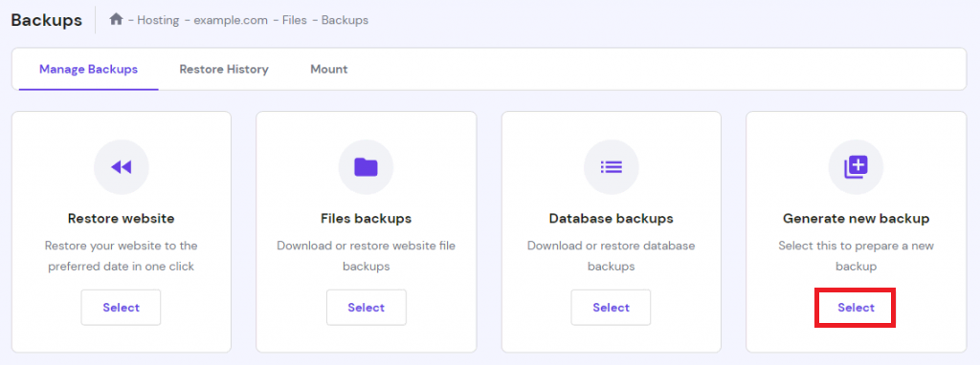Click the Generate new backup heading
The width and height of the screenshot is (980, 365).
click(x=857, y=219)
